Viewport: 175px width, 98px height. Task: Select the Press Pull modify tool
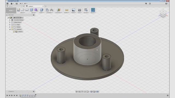tap(42, 10)
